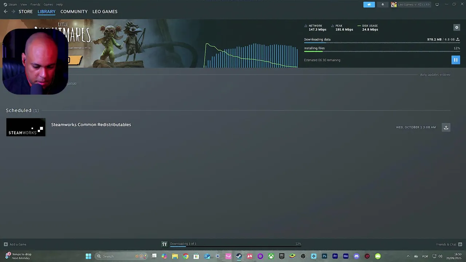
Task: Click the WED, OCTOBER 1 3:08 AM schedule
Action: (416, 127)
